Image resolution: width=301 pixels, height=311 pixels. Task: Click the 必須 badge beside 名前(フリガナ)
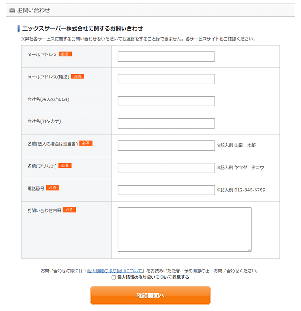65,165
